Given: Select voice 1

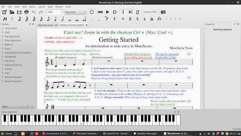Looking at the screenshot, I should (x=166, y=19).
